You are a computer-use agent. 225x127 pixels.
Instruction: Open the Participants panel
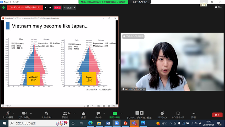[65, 114]
